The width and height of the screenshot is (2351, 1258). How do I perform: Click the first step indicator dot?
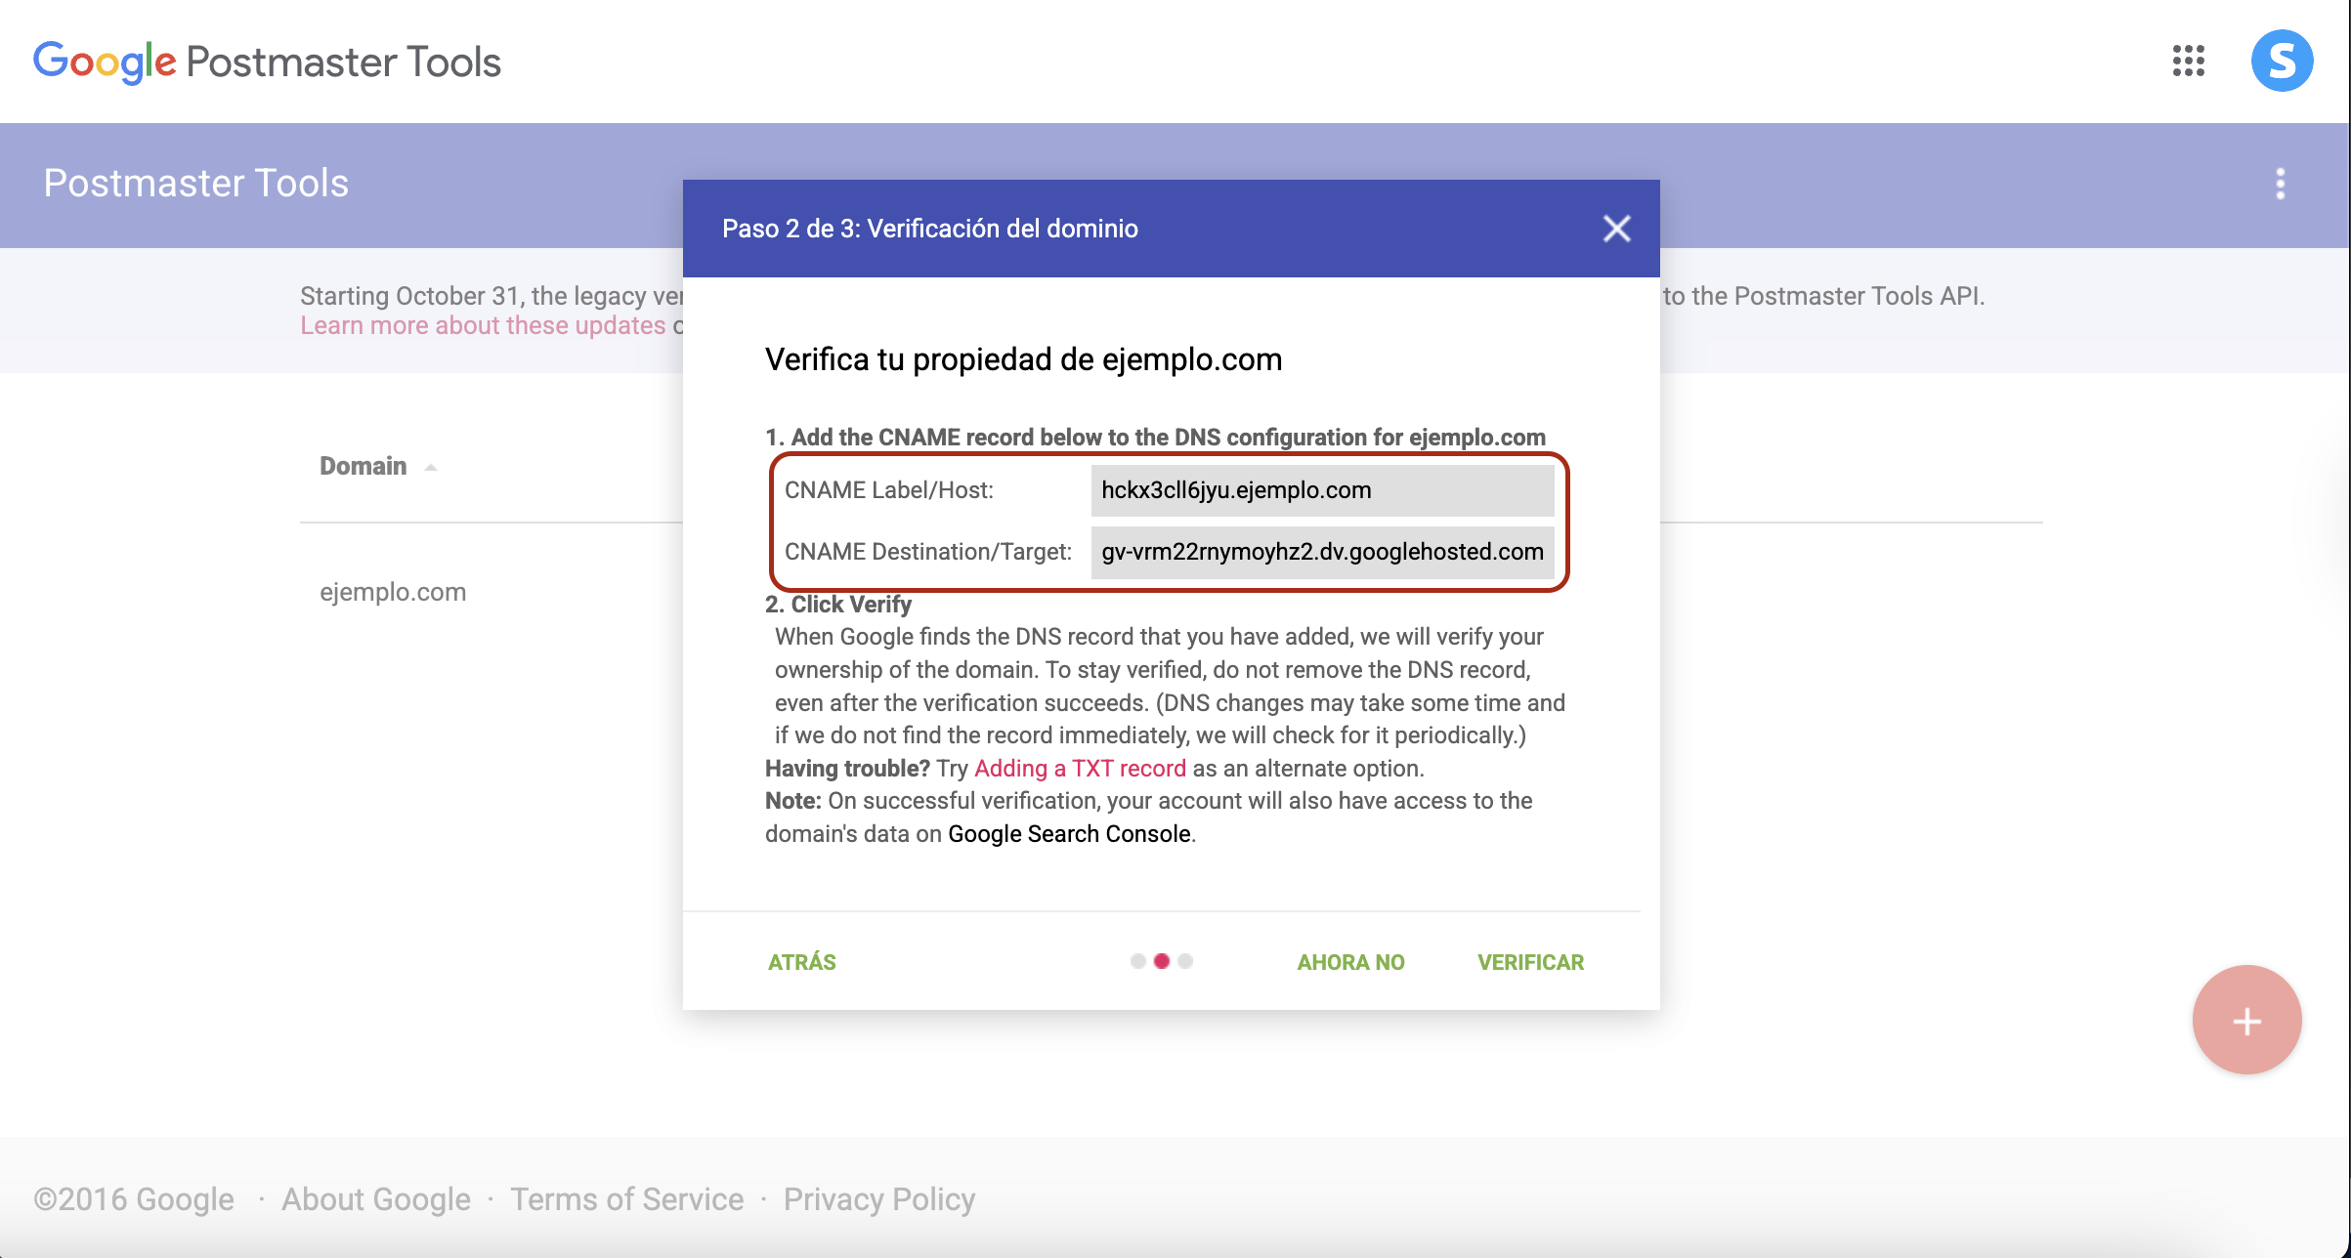(1137, 961)
